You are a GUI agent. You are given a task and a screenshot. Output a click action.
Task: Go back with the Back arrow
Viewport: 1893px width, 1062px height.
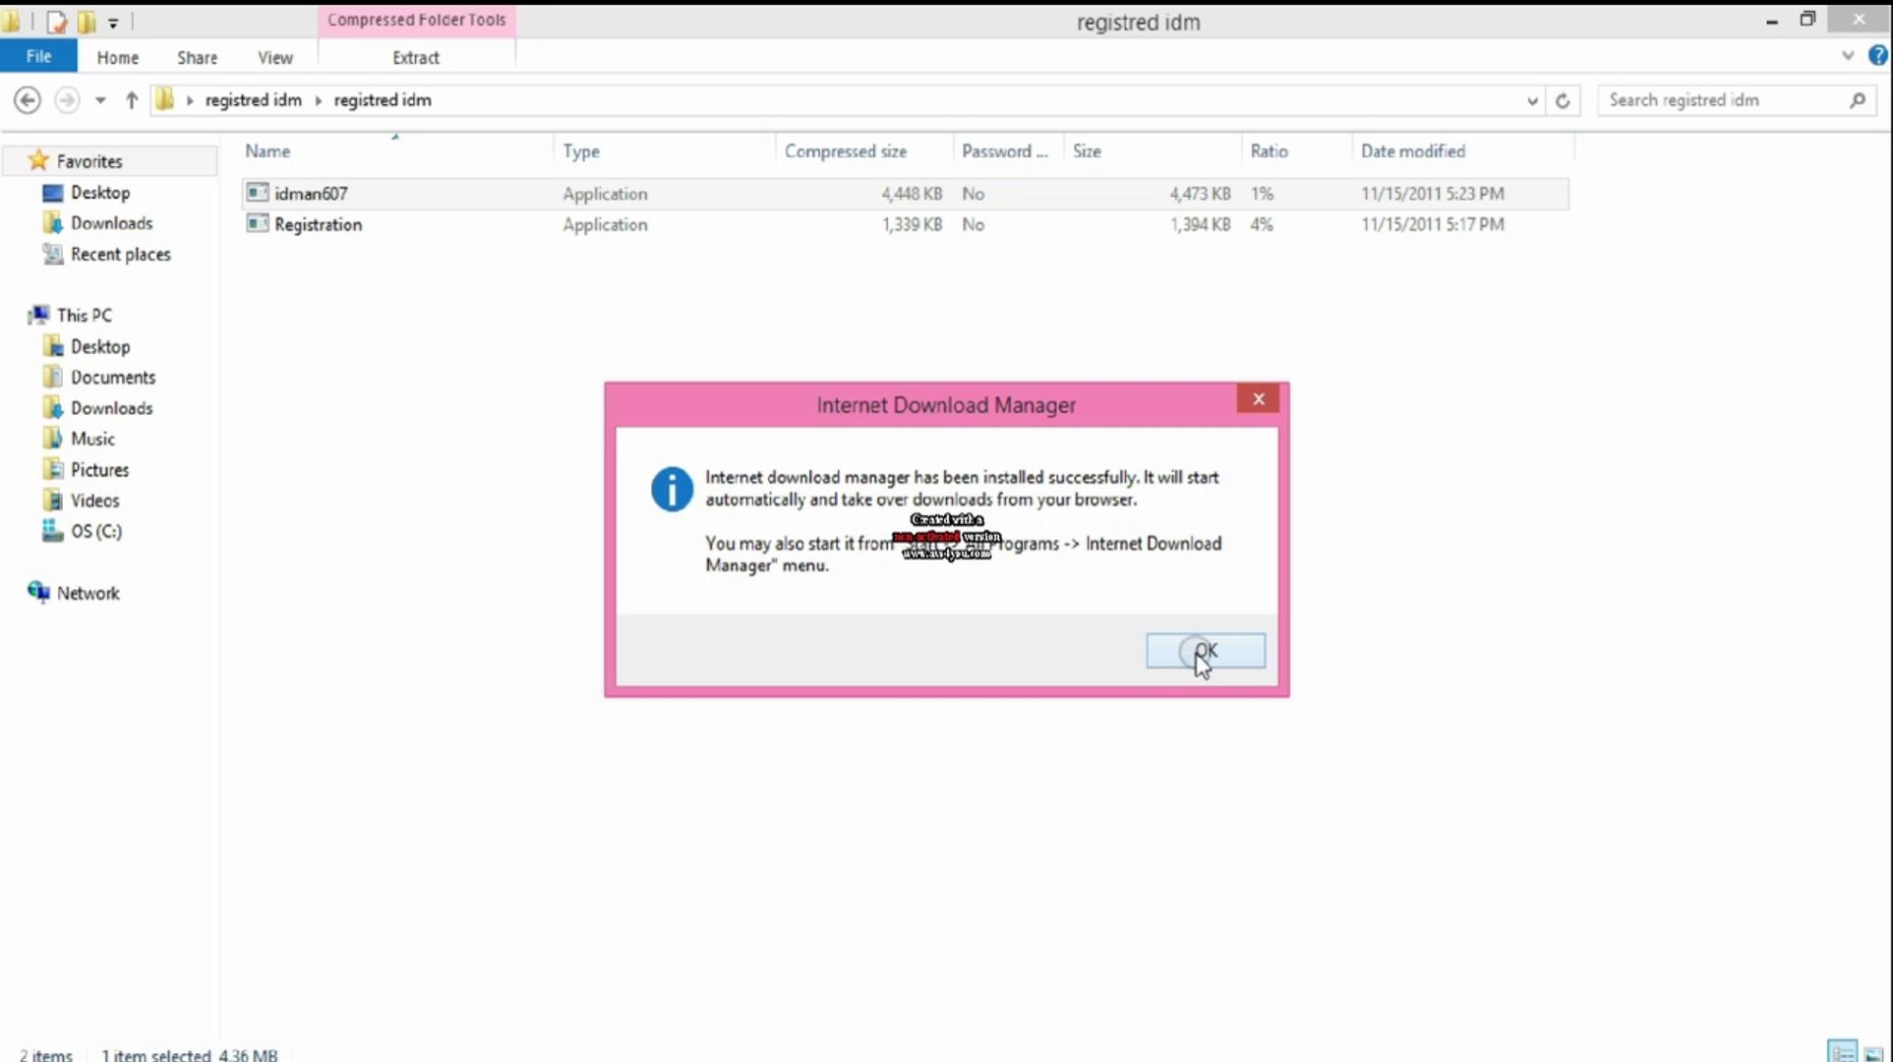pos(28,100)
